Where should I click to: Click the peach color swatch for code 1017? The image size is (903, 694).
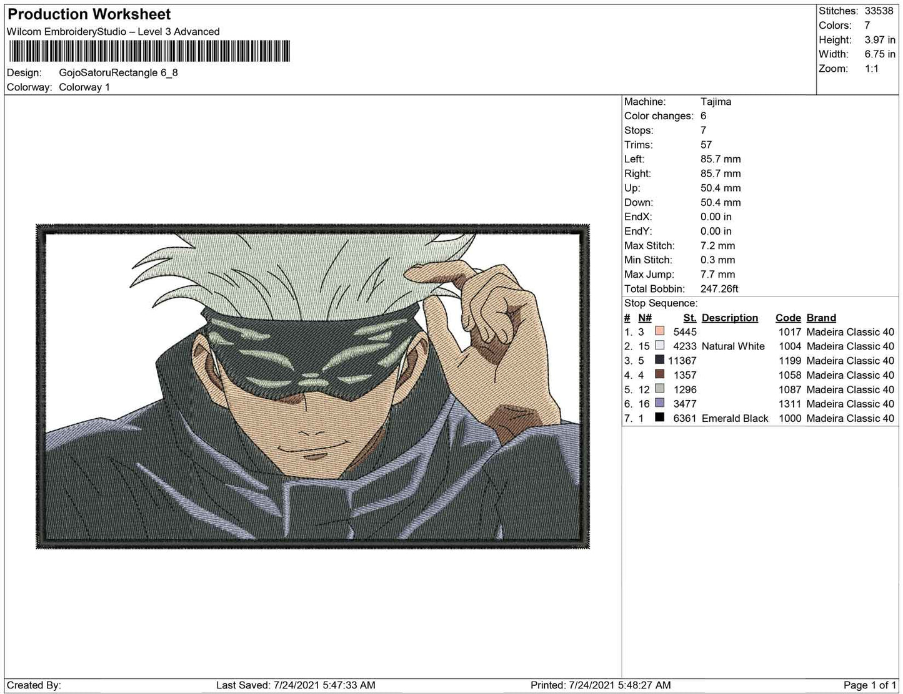pos(659,331)
